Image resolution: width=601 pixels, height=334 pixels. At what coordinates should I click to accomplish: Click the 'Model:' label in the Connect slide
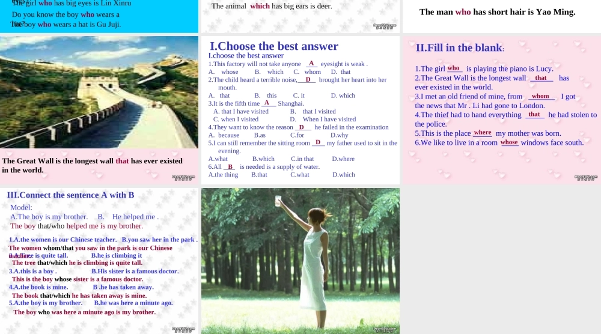coord(21,207)
